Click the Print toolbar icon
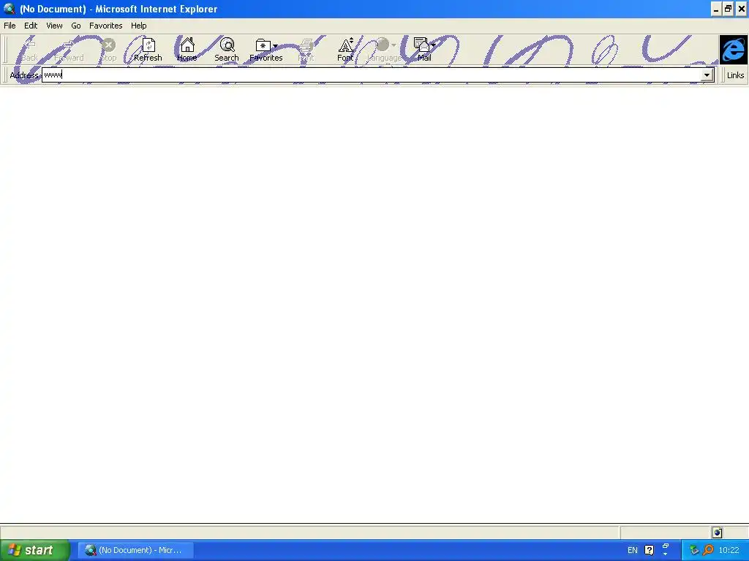The width and height of the screenshot is (749, 561). [306, 45]
